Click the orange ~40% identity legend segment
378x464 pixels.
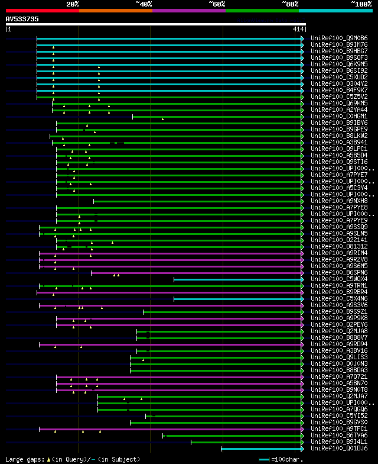pyautogui.click(x=116, y=11)
